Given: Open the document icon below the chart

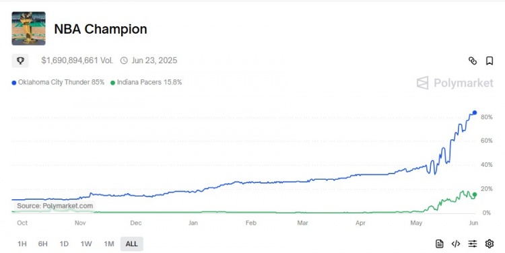Looking at the screenshot, I should pos(439,244).
